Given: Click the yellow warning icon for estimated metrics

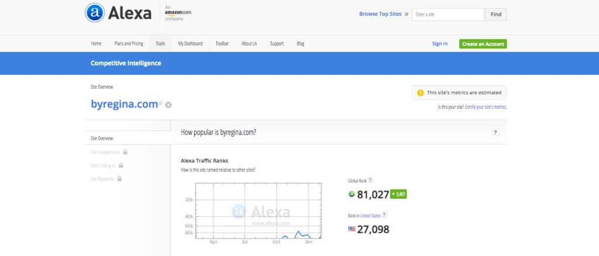Looking at the screenshot, I should (x=420, y=93).
